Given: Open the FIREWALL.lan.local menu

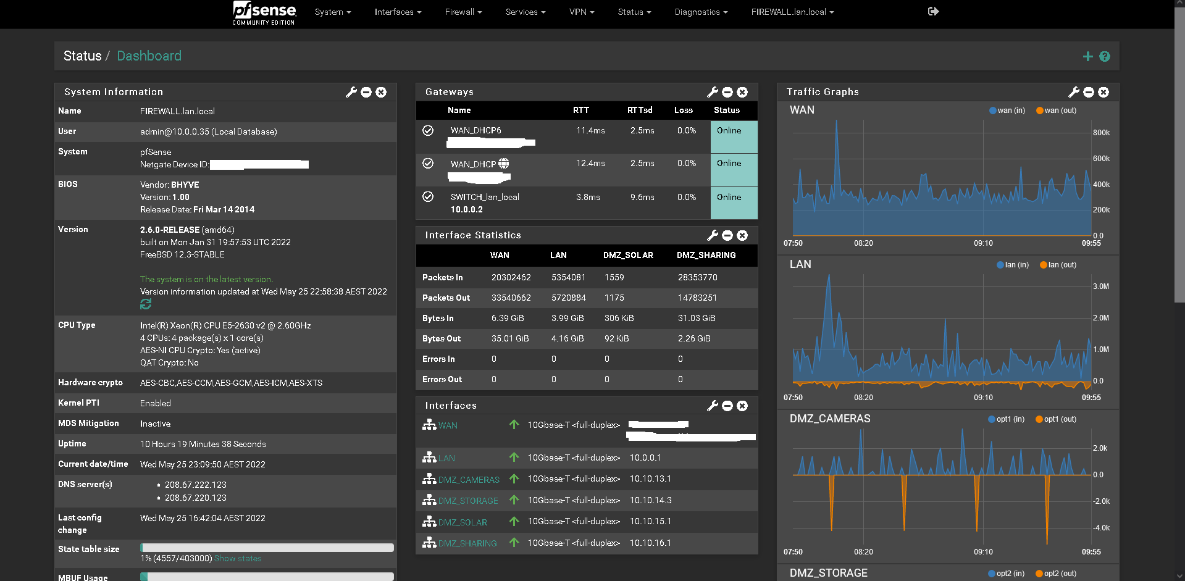Looking at the screenshot, I should coord(792,12).
